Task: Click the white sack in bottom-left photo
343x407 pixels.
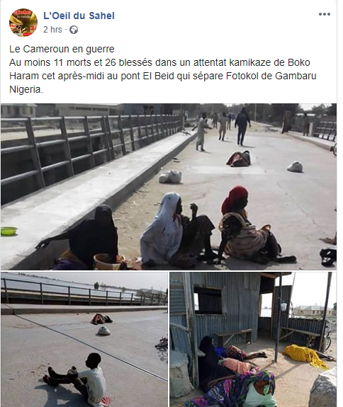Action: coord(103,331)
